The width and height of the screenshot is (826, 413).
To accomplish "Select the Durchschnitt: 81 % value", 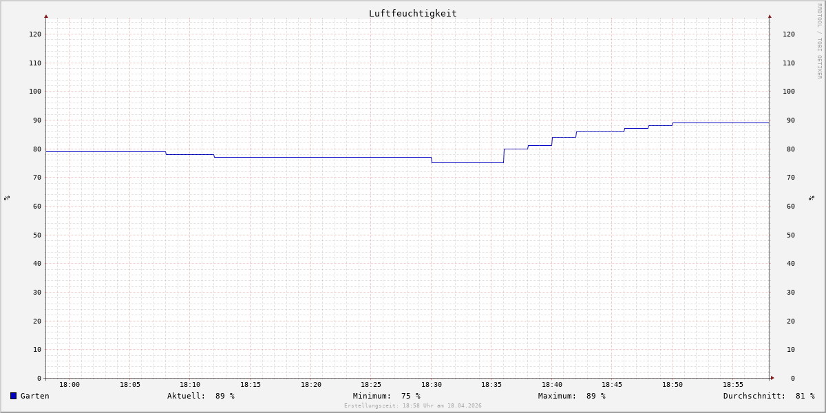I will (x=769, y=396).
